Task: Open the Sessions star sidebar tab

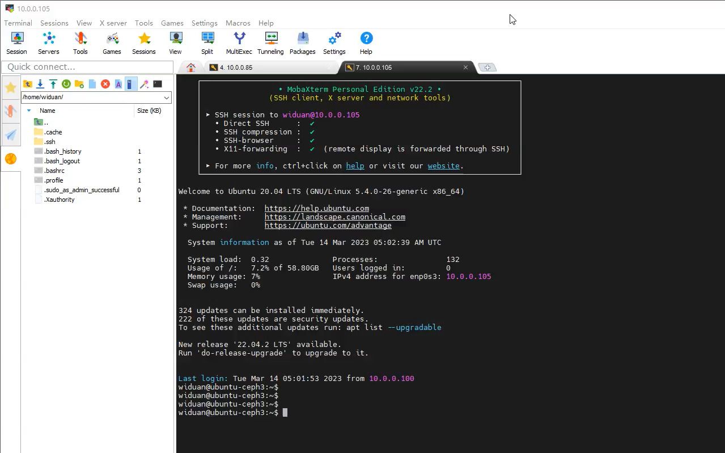Action: pyautogui.click(x=11, y=87)
